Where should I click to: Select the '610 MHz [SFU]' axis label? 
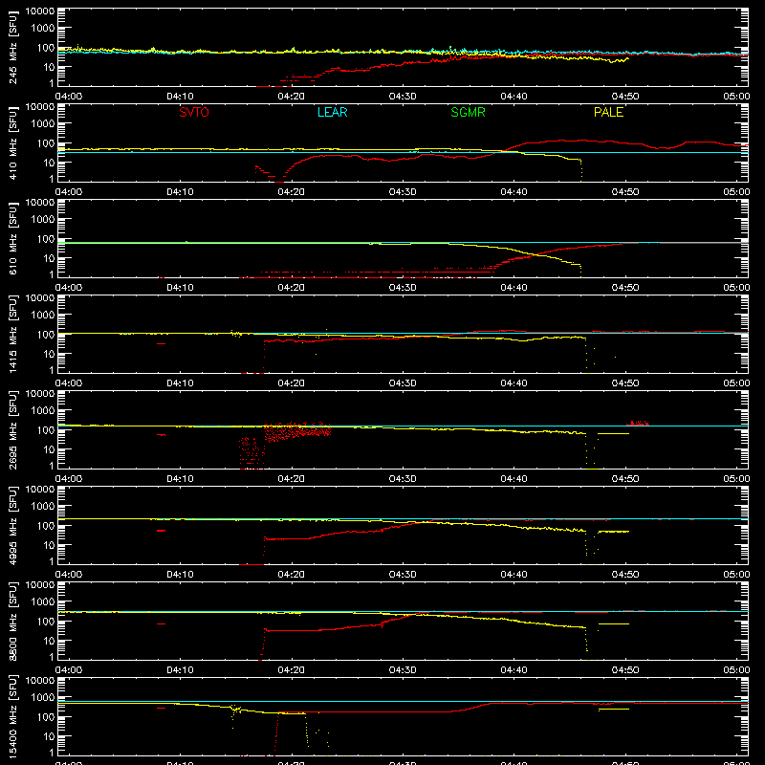(x=13, y=238)
